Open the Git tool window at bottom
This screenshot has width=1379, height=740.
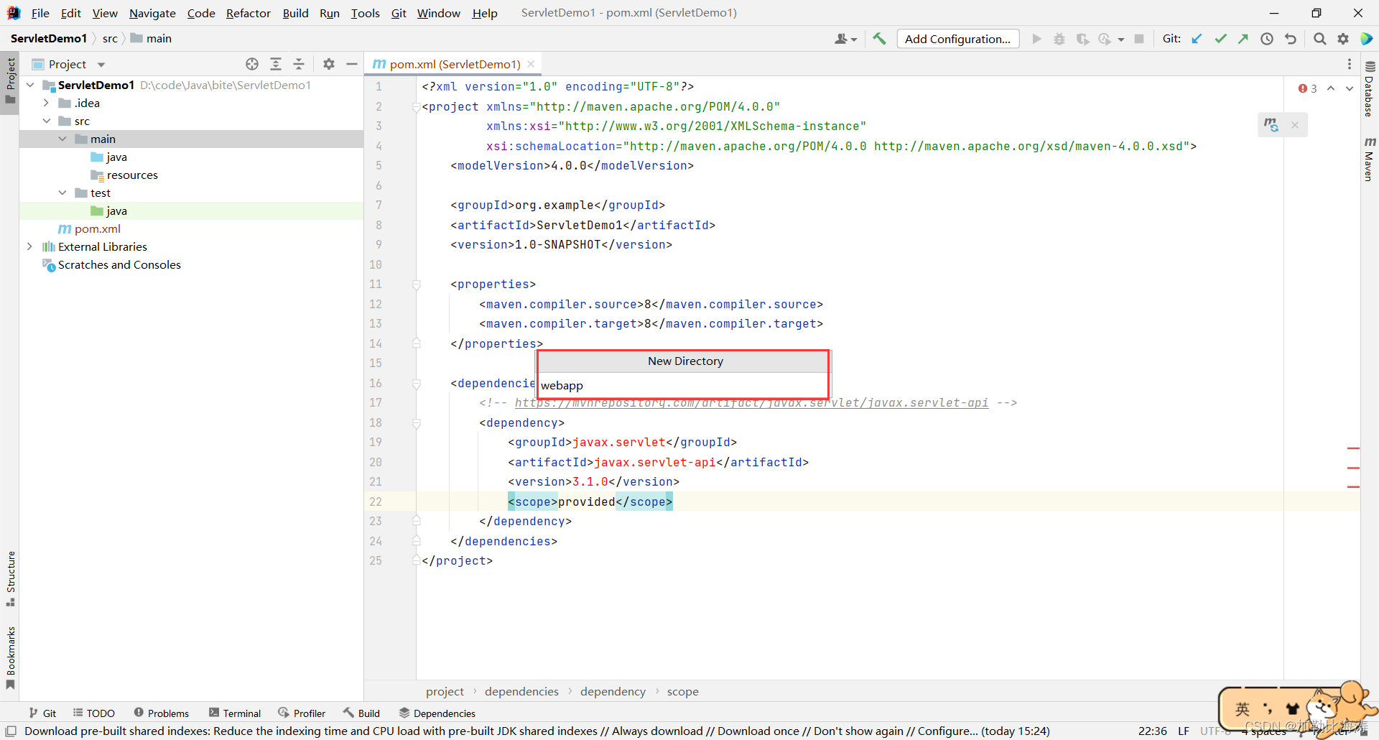point(43,713)
